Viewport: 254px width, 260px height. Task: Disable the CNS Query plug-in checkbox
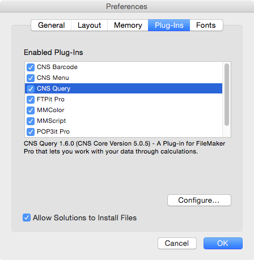click(31, 89)
